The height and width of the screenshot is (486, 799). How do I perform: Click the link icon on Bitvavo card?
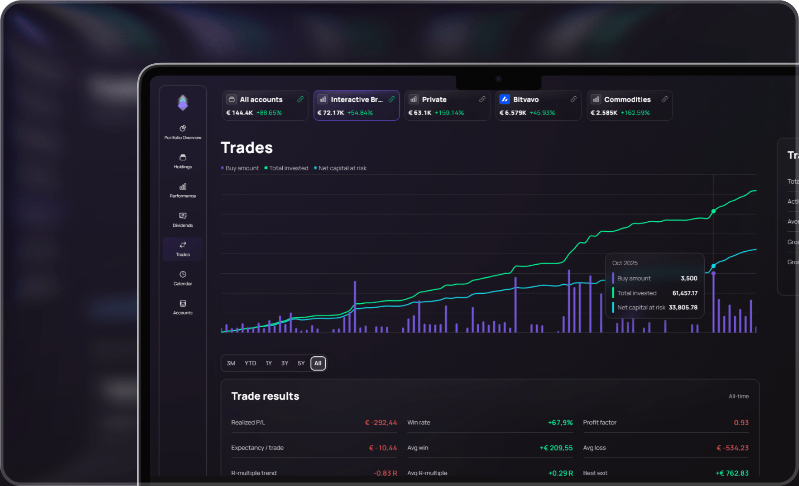(574, 99)
